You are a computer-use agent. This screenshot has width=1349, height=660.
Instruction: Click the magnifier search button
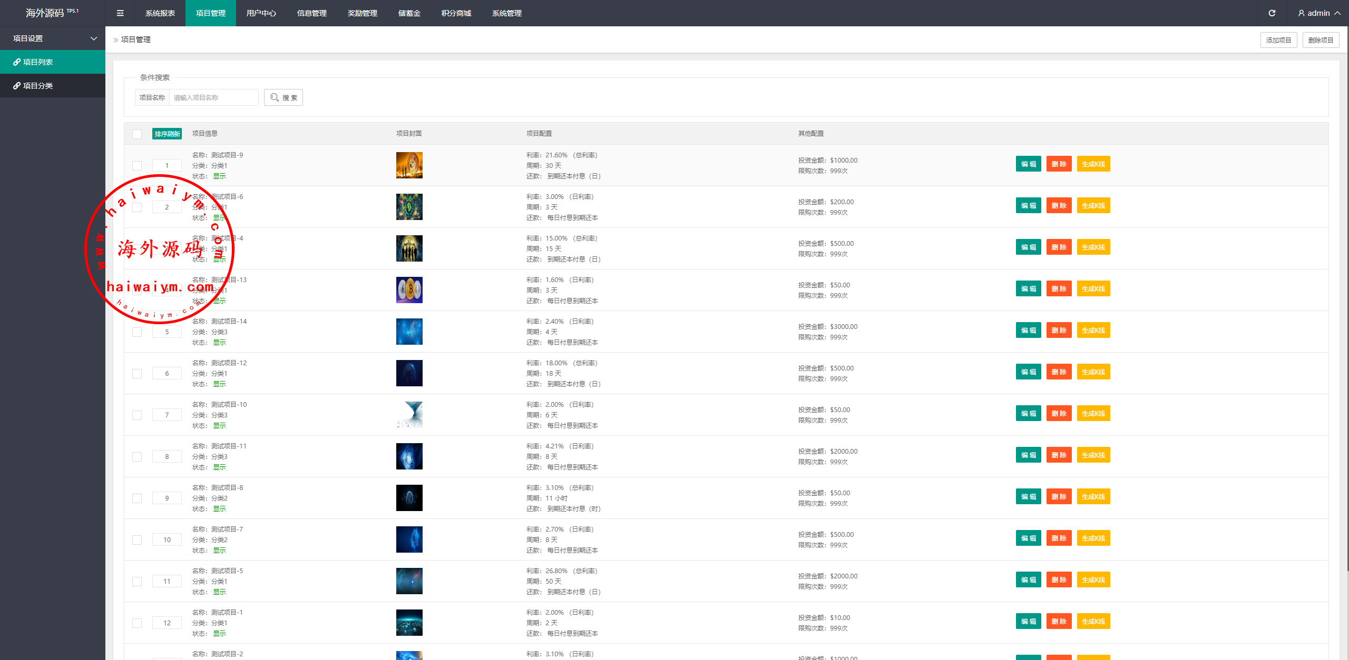284,97
